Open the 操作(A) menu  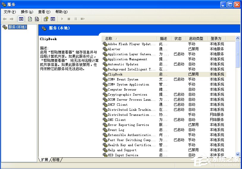coord(27,12)
